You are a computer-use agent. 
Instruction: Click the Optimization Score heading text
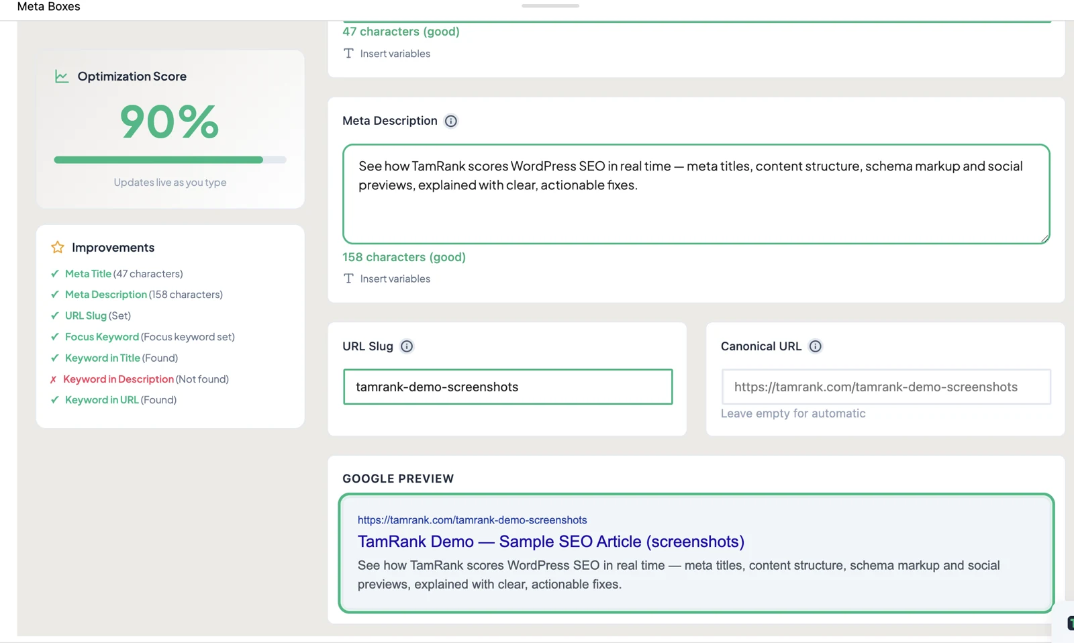tap(132, 77)
